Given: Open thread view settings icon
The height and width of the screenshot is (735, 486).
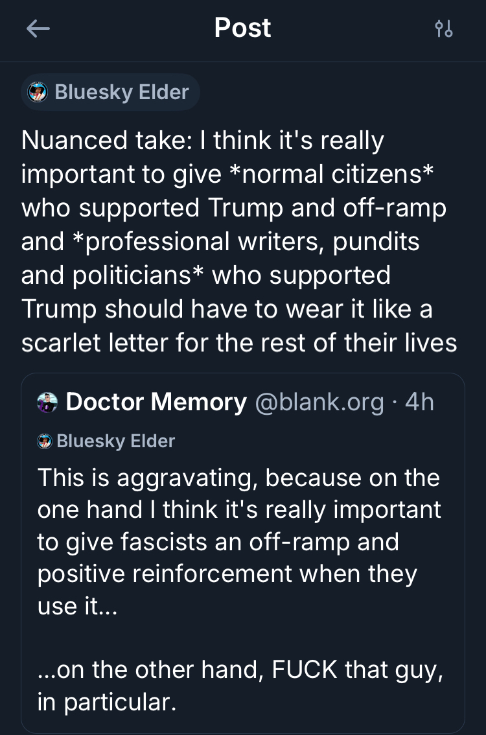Looking at the screenshot, I should pos(444,29).
